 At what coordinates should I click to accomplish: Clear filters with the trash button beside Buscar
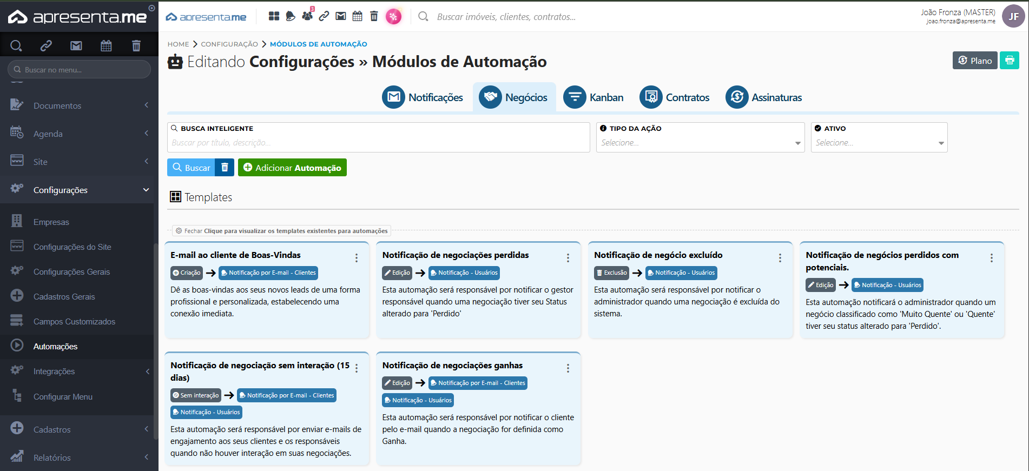tap(225, 168)
